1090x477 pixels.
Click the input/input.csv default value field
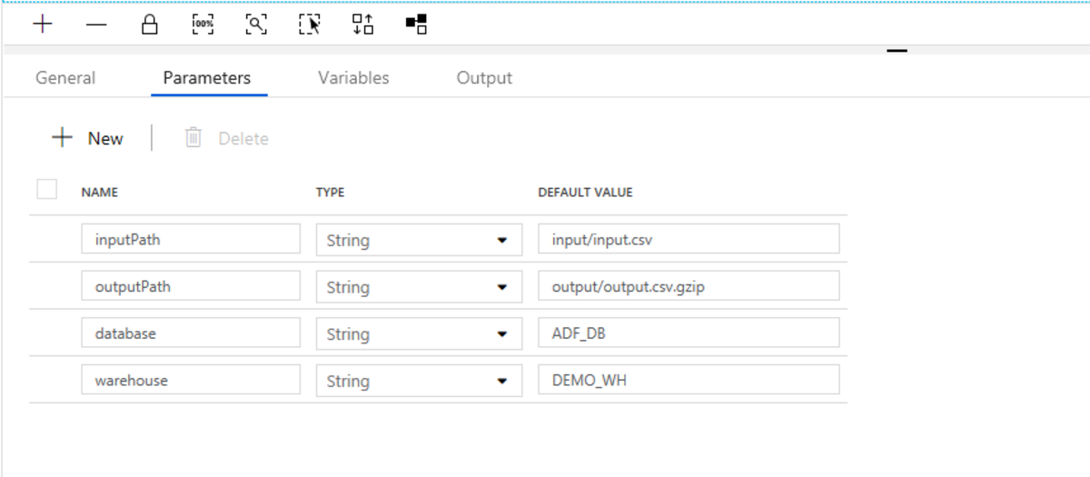pyautogui.click(x=689, y=239)
